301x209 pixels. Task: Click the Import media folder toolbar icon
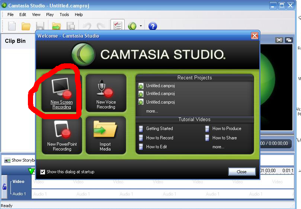[x=56, y=26]
